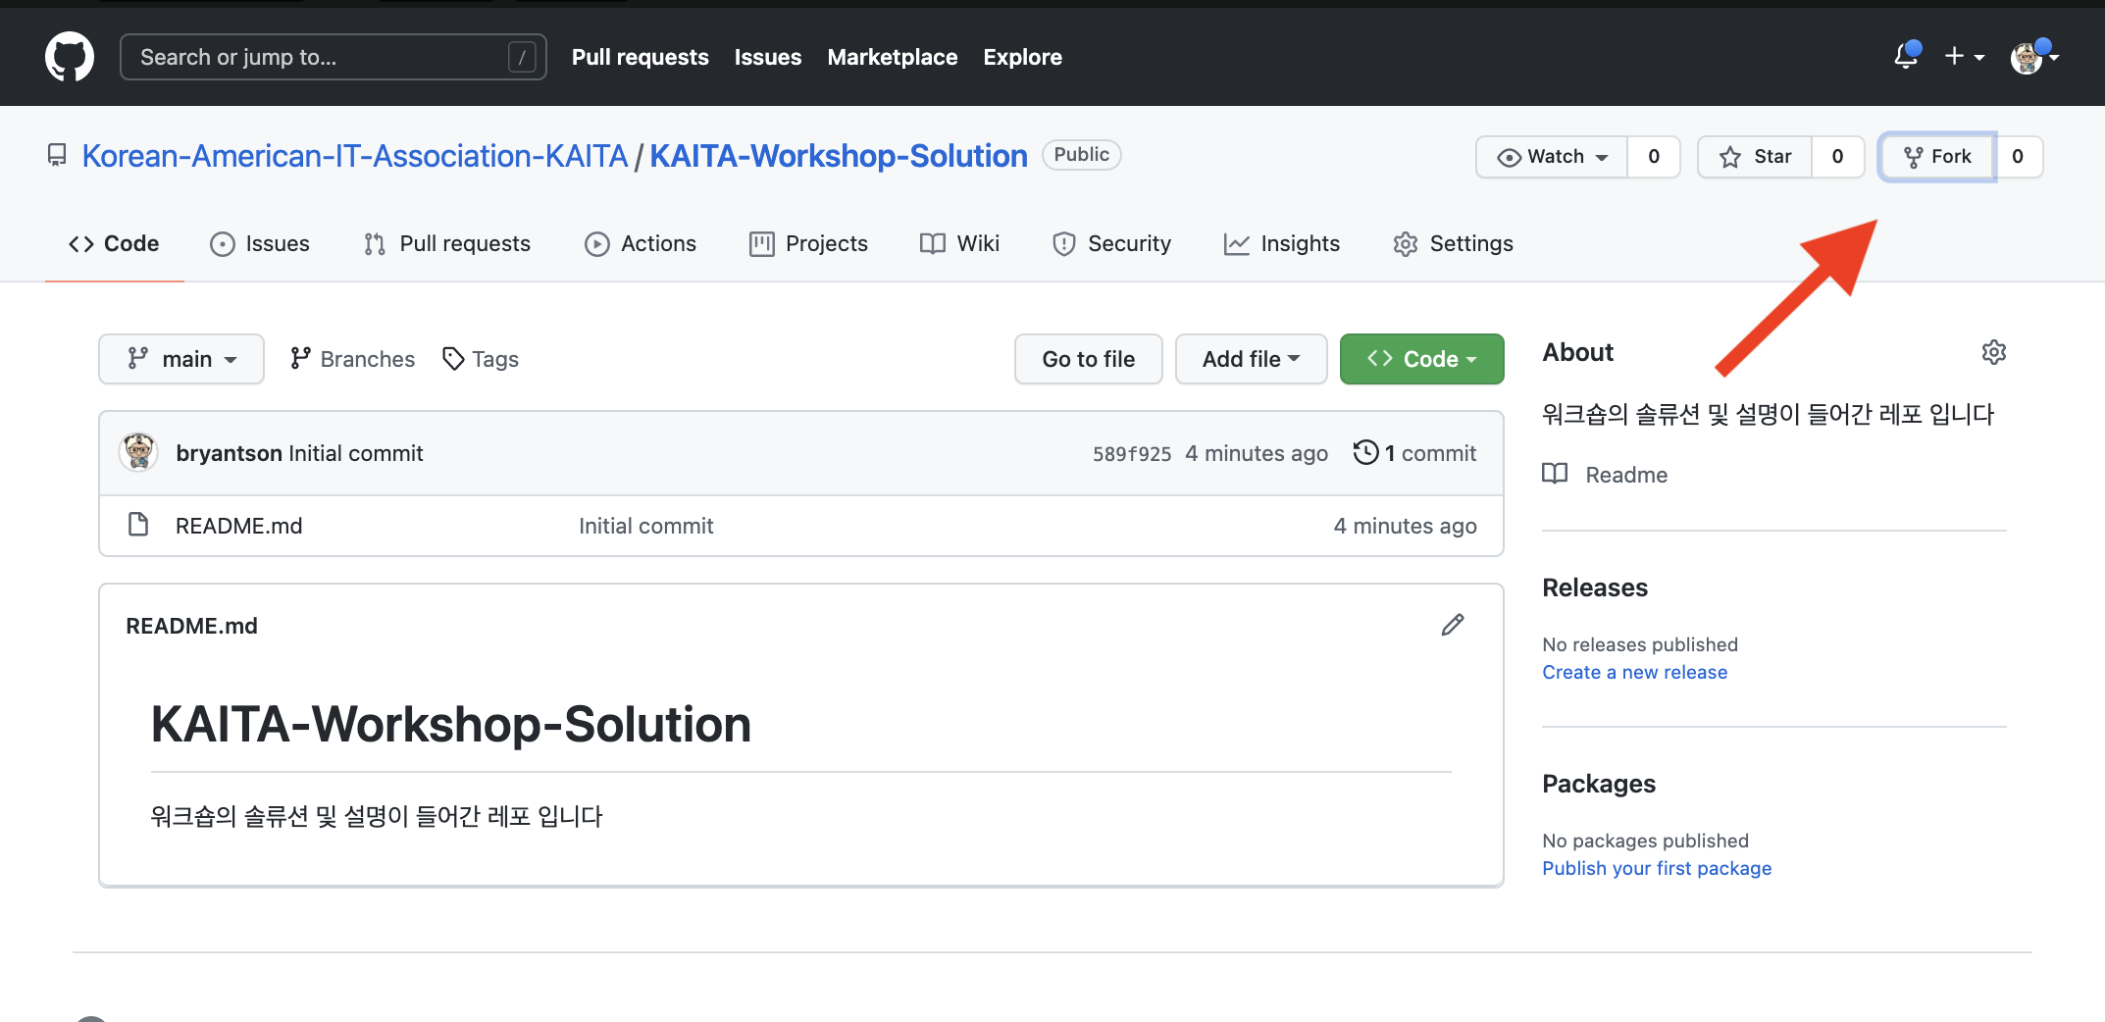This screenshot has height=1022, width=2105.
Task: Switch to the Wiki tab
Action: click(960, 243)
